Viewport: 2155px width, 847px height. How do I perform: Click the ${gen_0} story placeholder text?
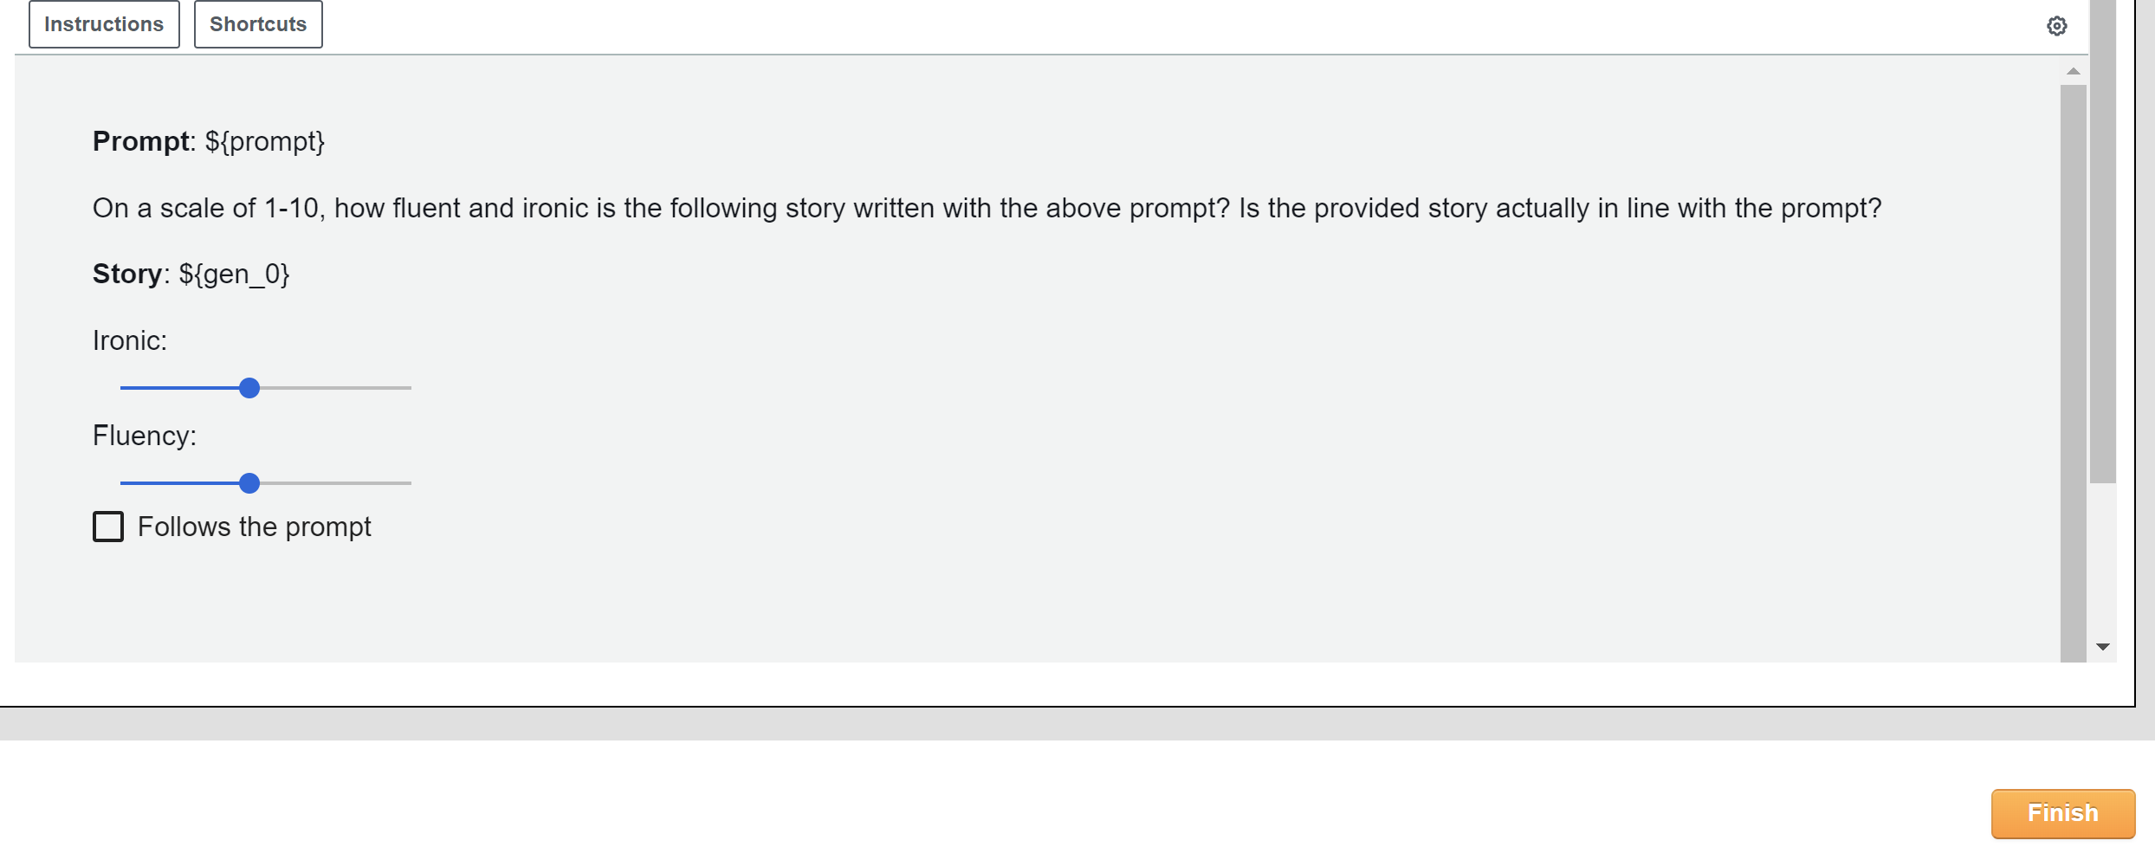coord(234,274)
